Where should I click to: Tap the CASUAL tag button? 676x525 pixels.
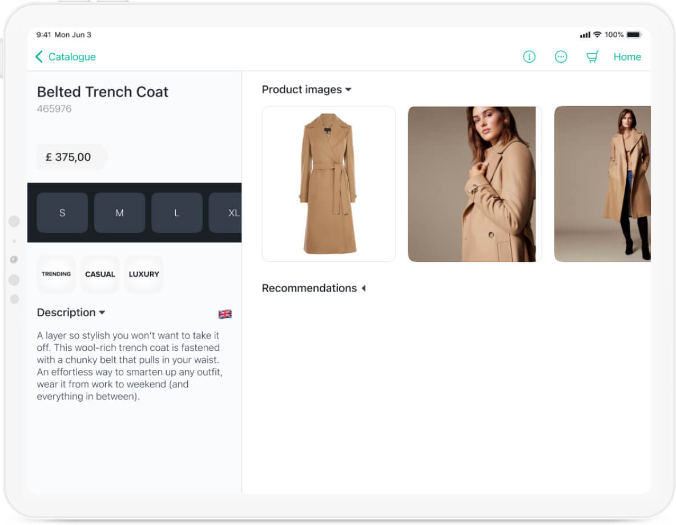(x=100, y=274)
